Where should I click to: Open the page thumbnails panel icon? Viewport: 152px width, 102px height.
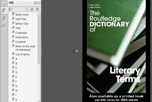coord(4,3)
